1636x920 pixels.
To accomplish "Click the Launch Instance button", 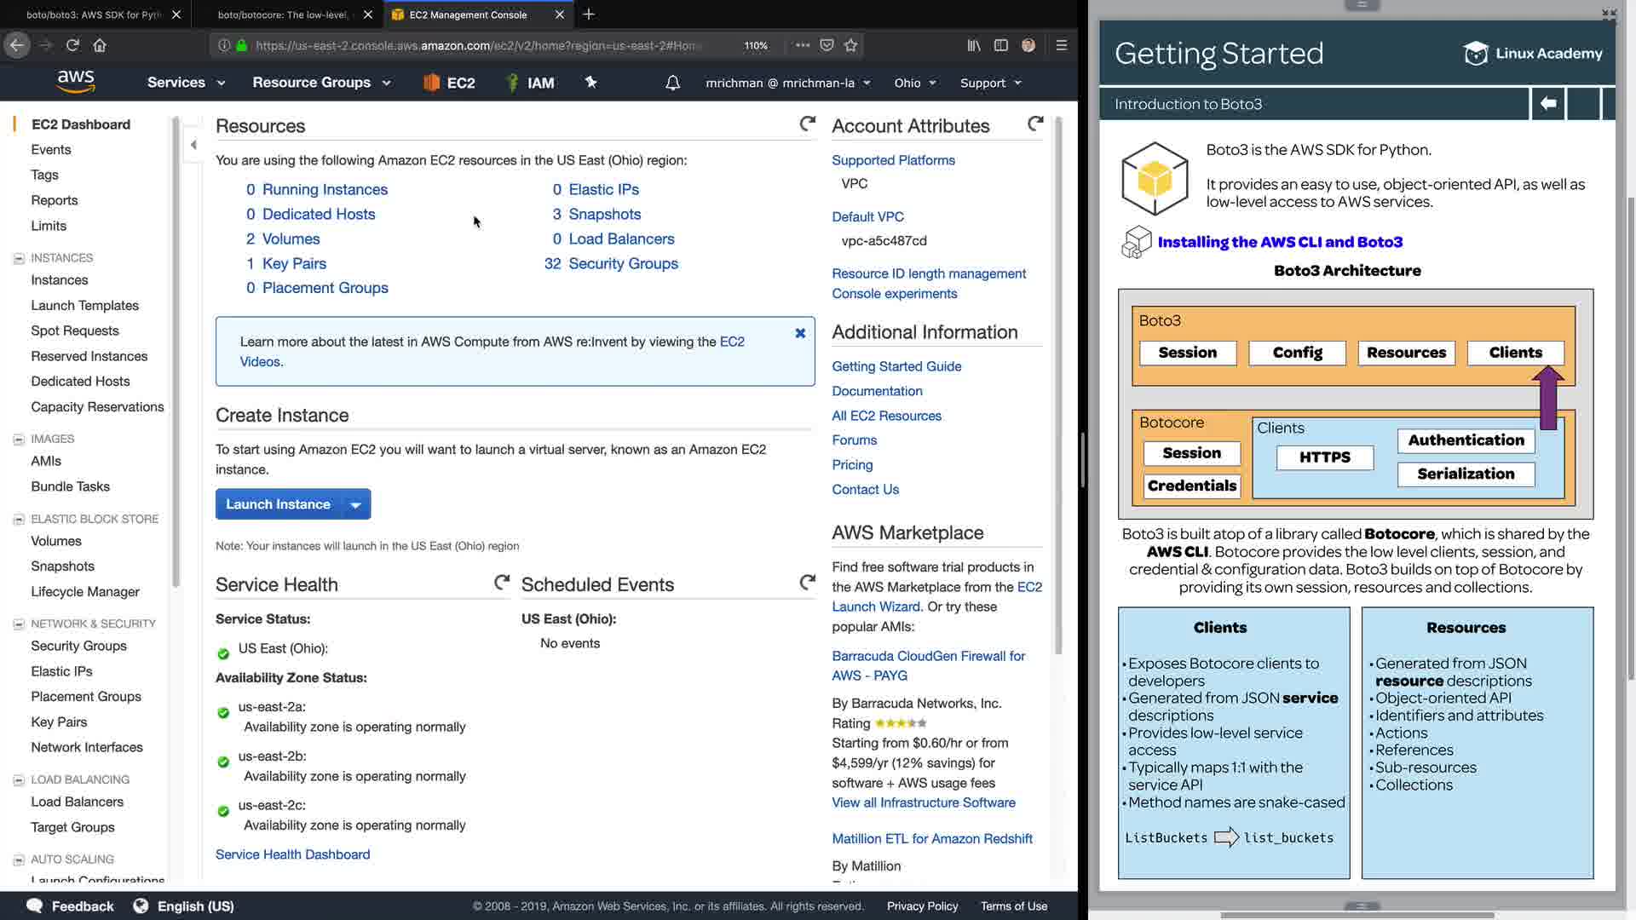I will coord(278,504).
